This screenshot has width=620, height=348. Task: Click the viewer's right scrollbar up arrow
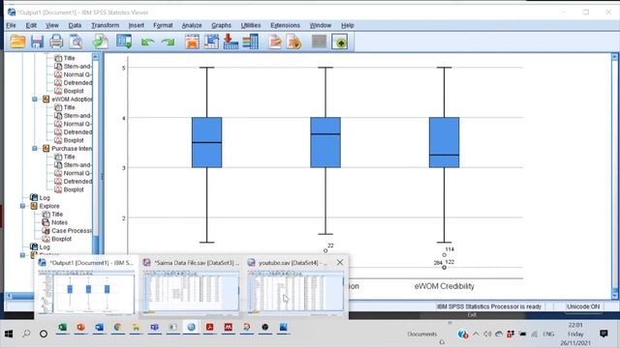click(614, 57)
